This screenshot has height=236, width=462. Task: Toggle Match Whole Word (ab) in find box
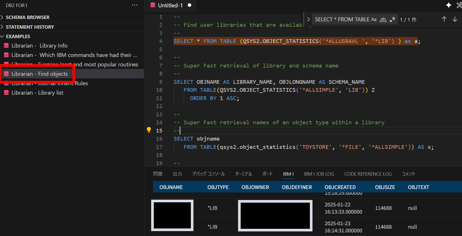pyautogui.click(x=383, y=19)
